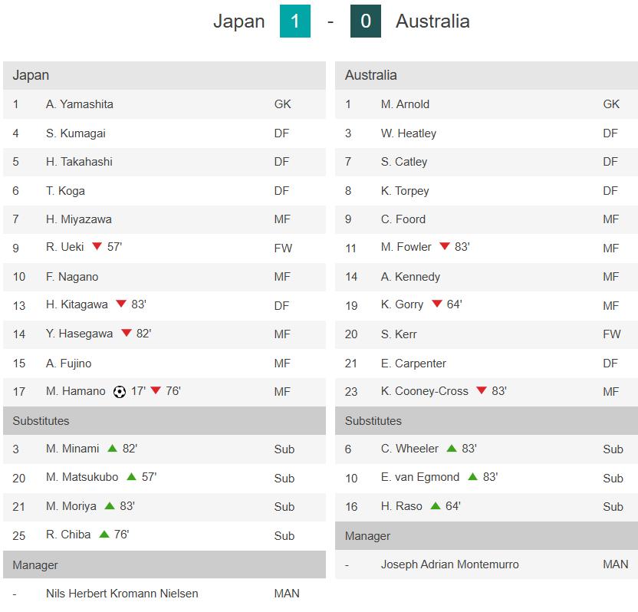The height and width of the screenshot is (612, 638).
Task: Click green arrow next to H. Raso
Action: pyautogui.click(x=436, y=505)
